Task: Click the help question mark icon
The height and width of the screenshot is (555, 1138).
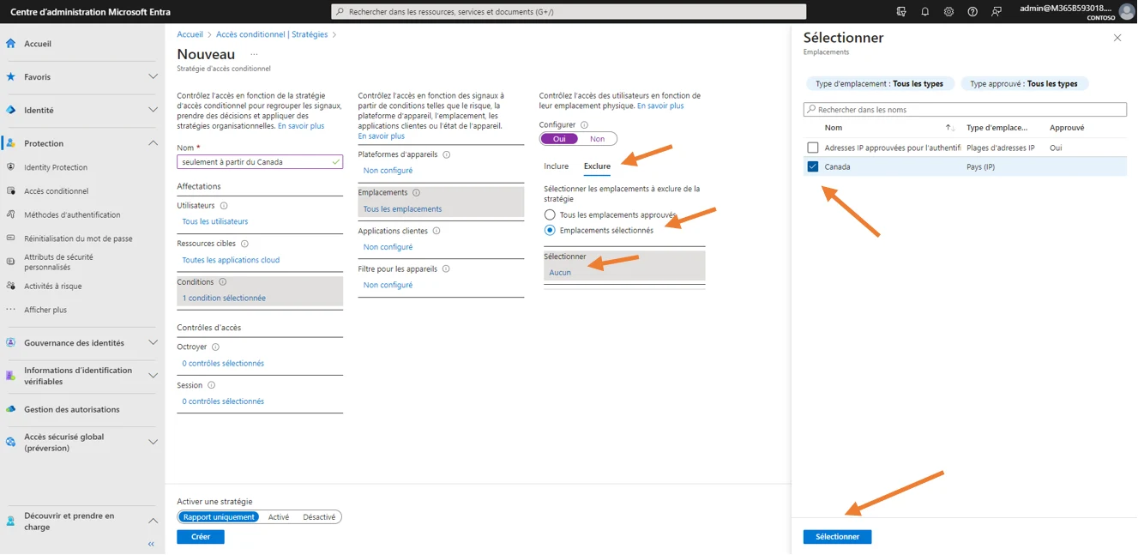Action: point(972,12)
